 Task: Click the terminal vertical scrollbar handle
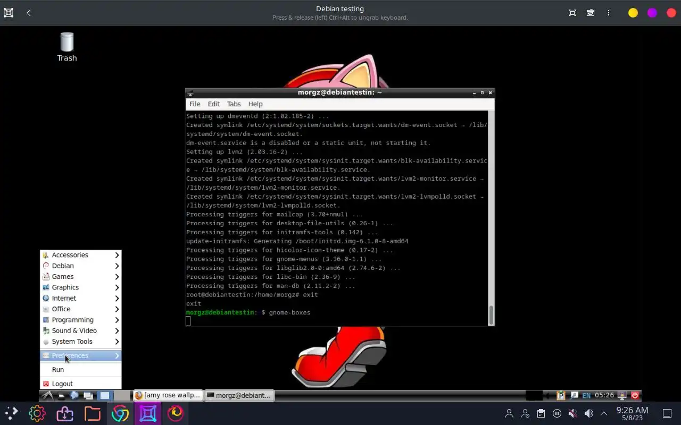point(491,315)
